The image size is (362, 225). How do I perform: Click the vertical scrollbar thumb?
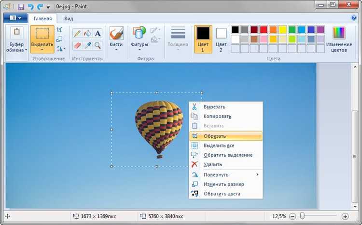coord(355,157)
